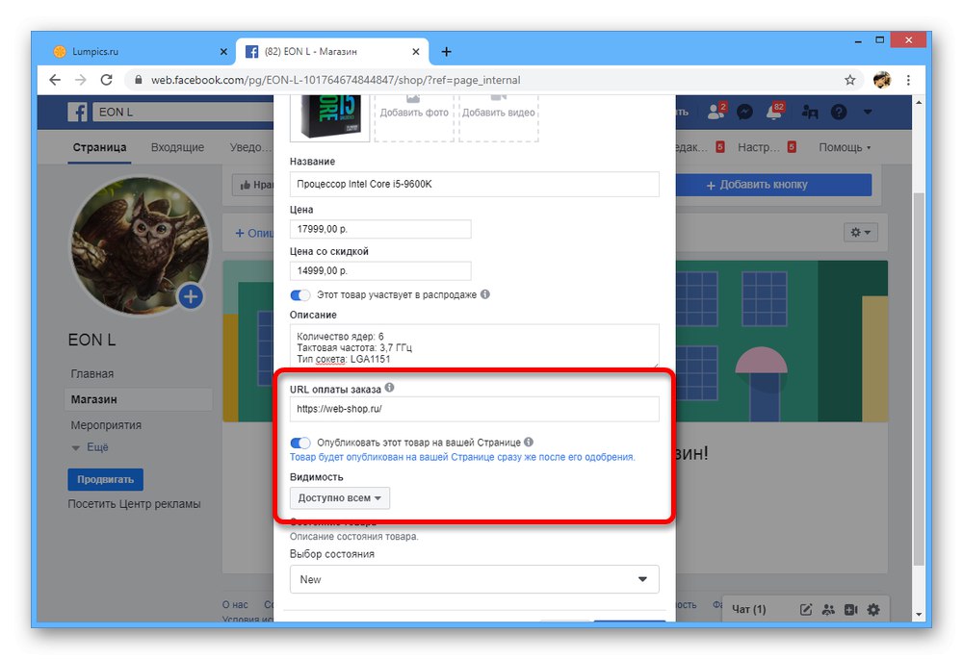Toggle 'Этот товар участвует в распродаже' switch
This screenshot has width=963, height=659.
pos(300,295)
